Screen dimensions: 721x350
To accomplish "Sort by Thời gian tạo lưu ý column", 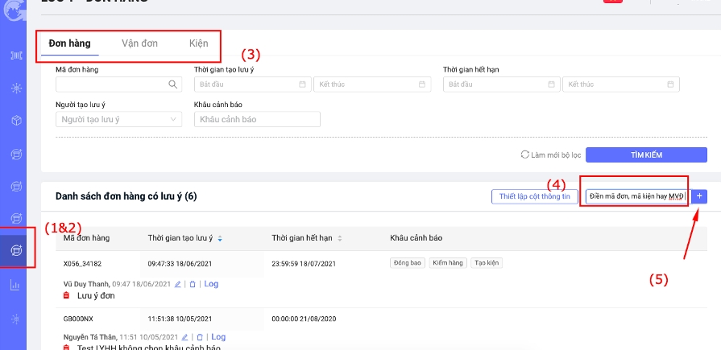I will pos(221,239).
